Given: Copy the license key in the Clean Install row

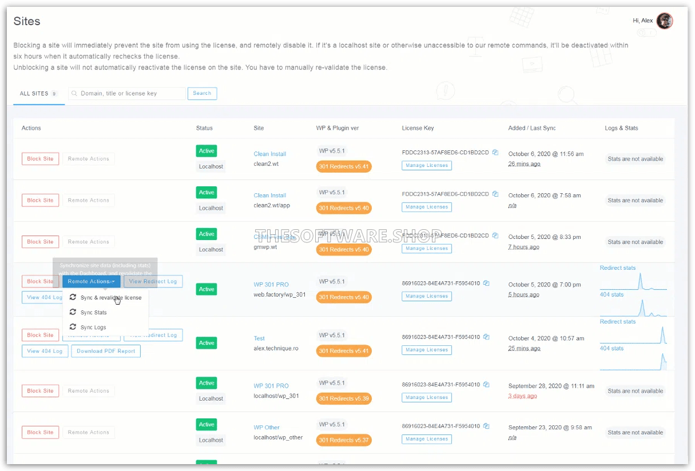Looking at the screenshot, I should (495, 152).
